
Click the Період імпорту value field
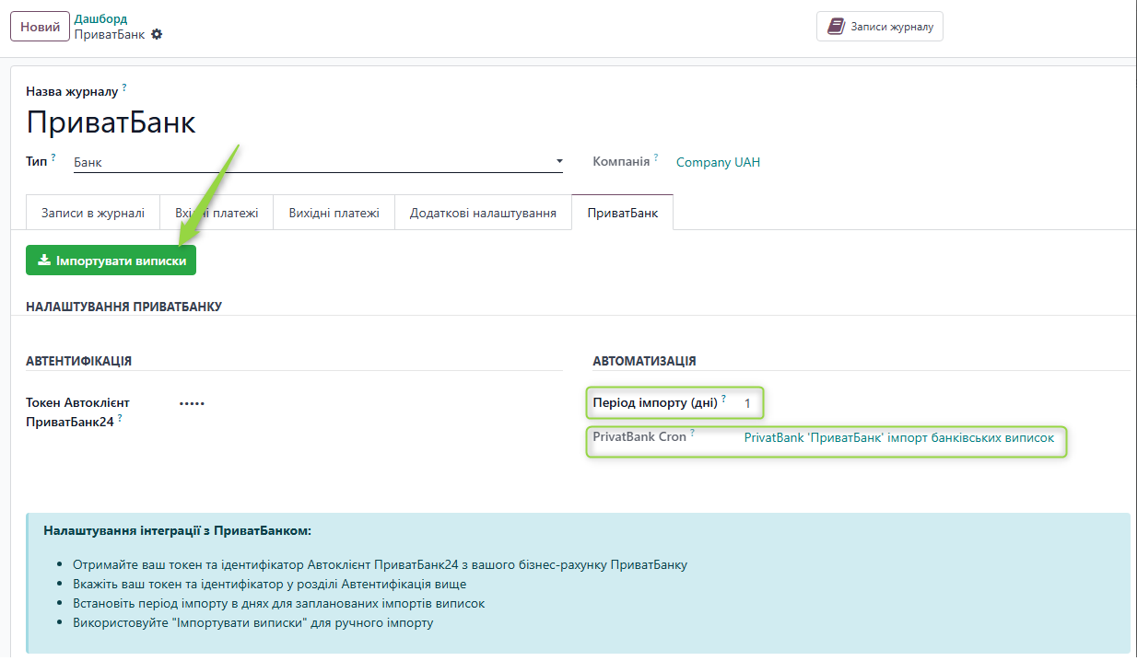pyautogui.click(x=748, y=403)
